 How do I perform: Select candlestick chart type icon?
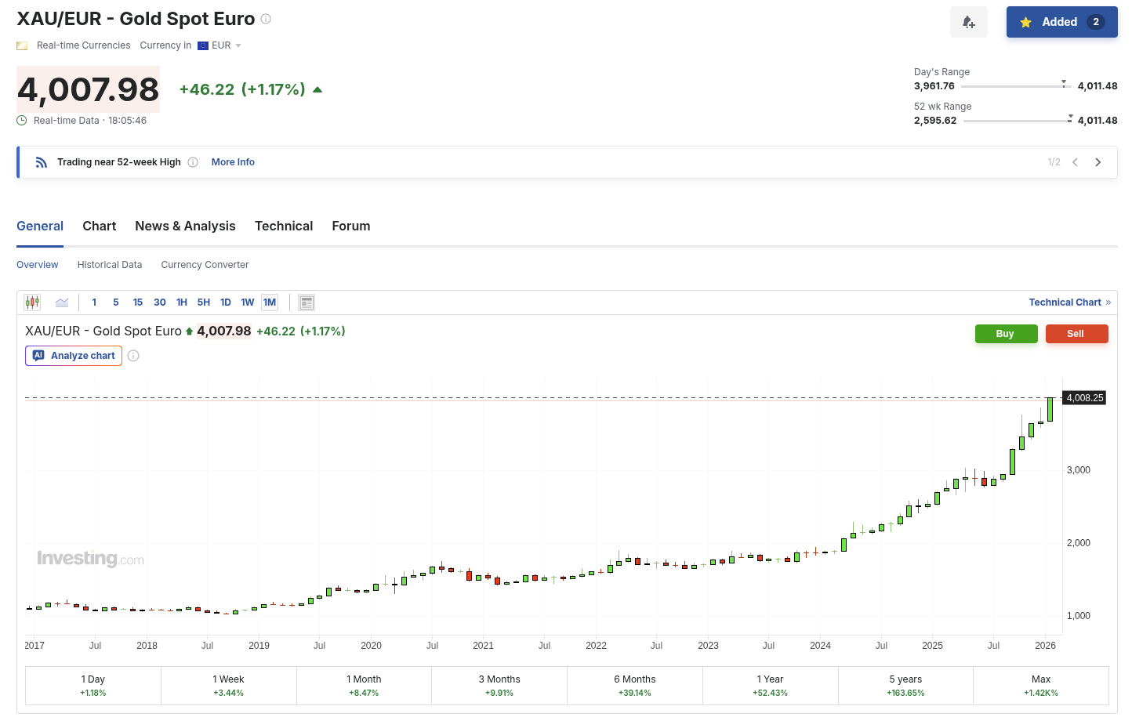coord(32,302)
